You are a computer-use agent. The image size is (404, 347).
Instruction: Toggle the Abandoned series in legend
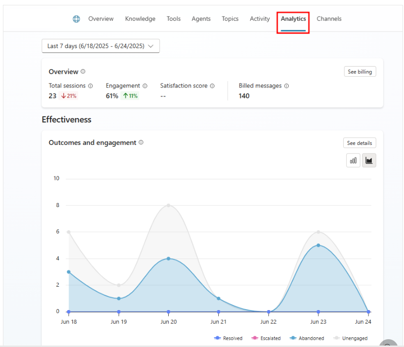pos(307,338)
